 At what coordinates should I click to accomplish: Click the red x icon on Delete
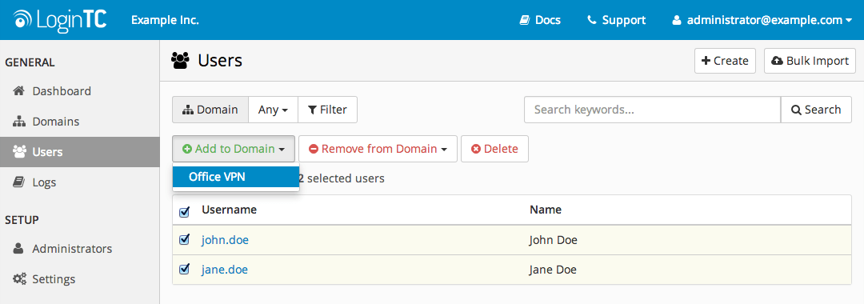coord(476,149)
